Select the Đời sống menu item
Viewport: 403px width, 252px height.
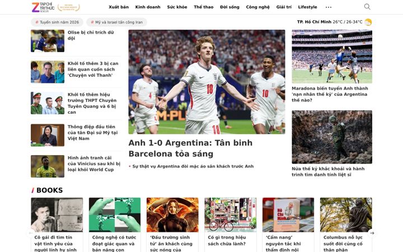tap(229, 7)
